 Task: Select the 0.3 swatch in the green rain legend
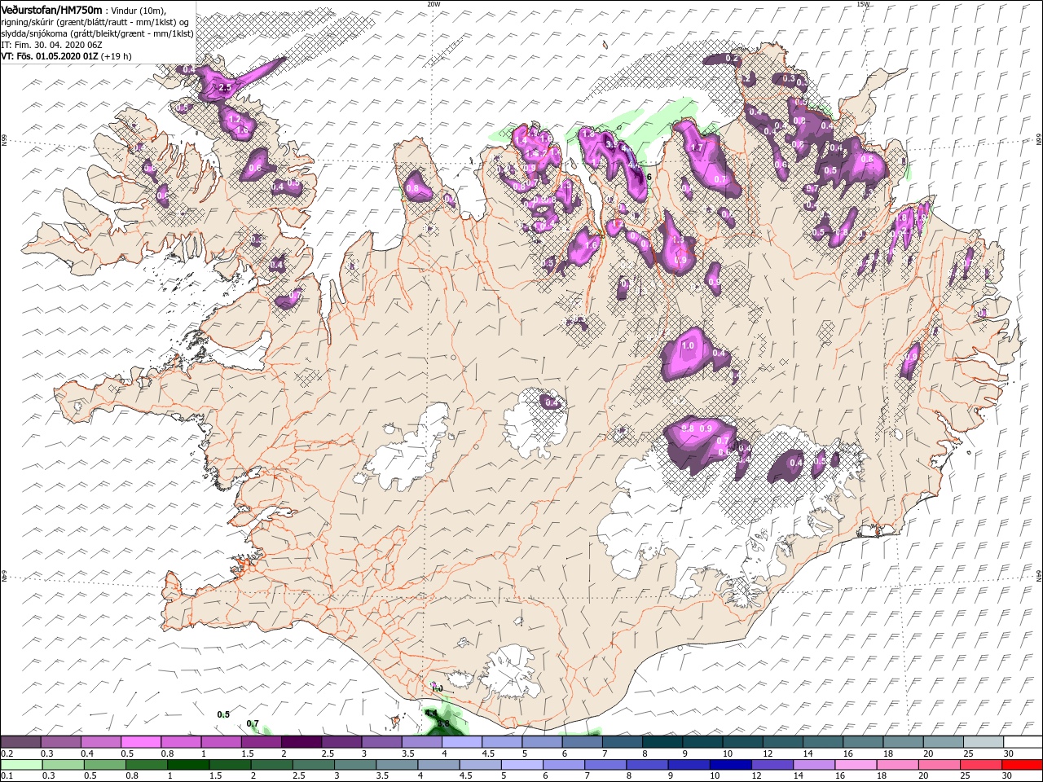[x=63, y=764]
